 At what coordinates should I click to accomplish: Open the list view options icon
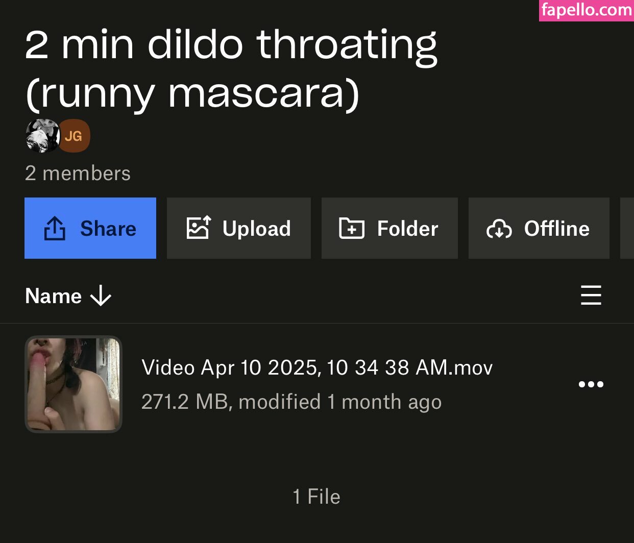(x=591, y=295)
